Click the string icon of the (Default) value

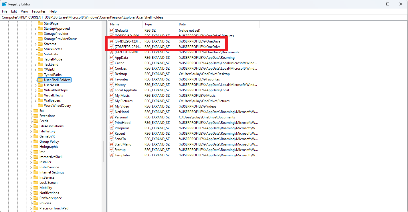point(112,31)
